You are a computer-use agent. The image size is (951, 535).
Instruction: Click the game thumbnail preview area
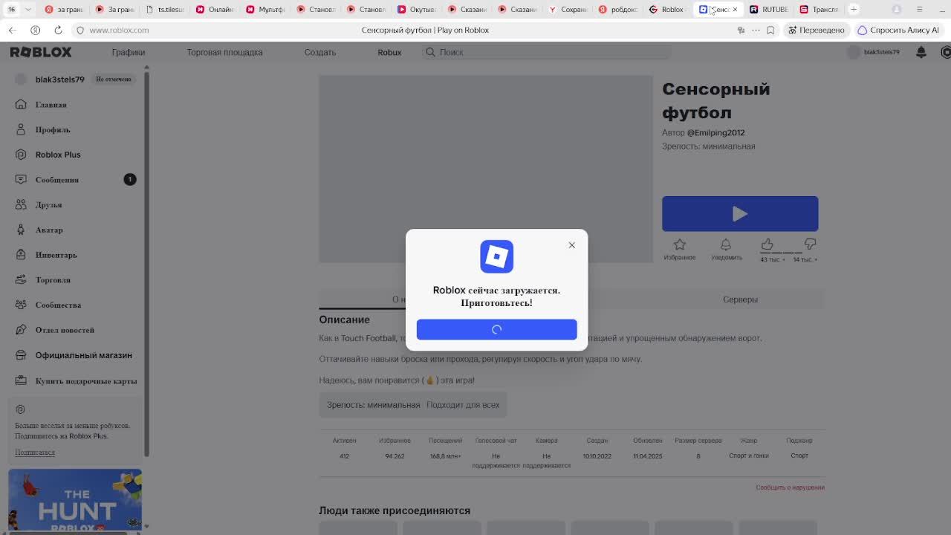486,169
